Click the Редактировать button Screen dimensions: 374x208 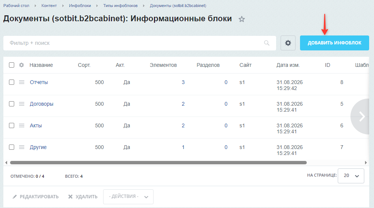point(35,197)
